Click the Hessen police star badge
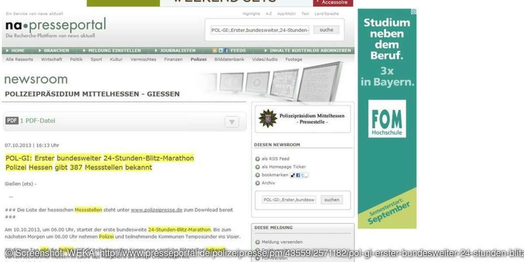 click(268, 118)
